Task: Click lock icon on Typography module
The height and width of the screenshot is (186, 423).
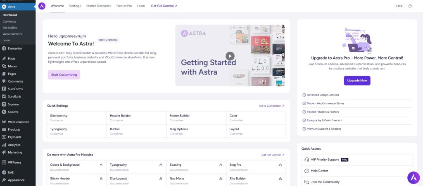Action: [x=161, y=165]
